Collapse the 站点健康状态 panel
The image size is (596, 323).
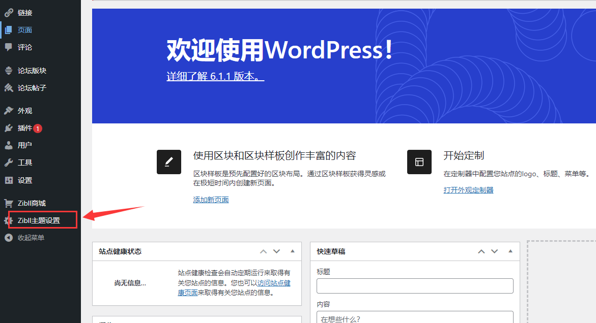click(x=292, y=251)
